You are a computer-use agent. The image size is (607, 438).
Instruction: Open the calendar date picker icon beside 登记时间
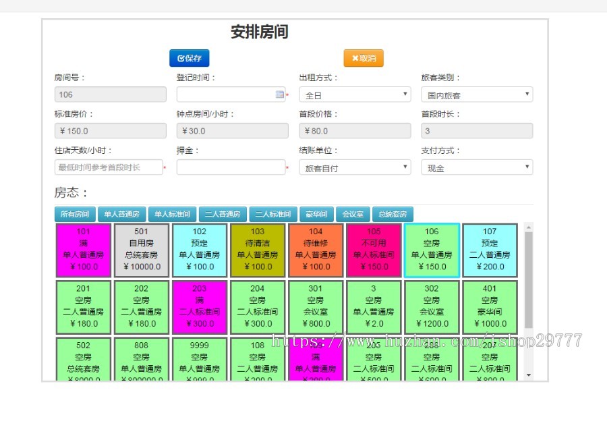(279, 94)
